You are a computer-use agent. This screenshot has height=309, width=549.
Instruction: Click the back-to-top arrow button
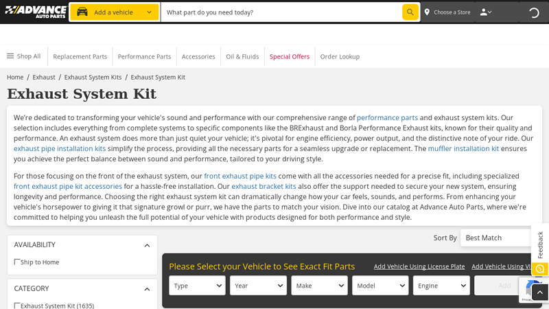click(540, 293)
